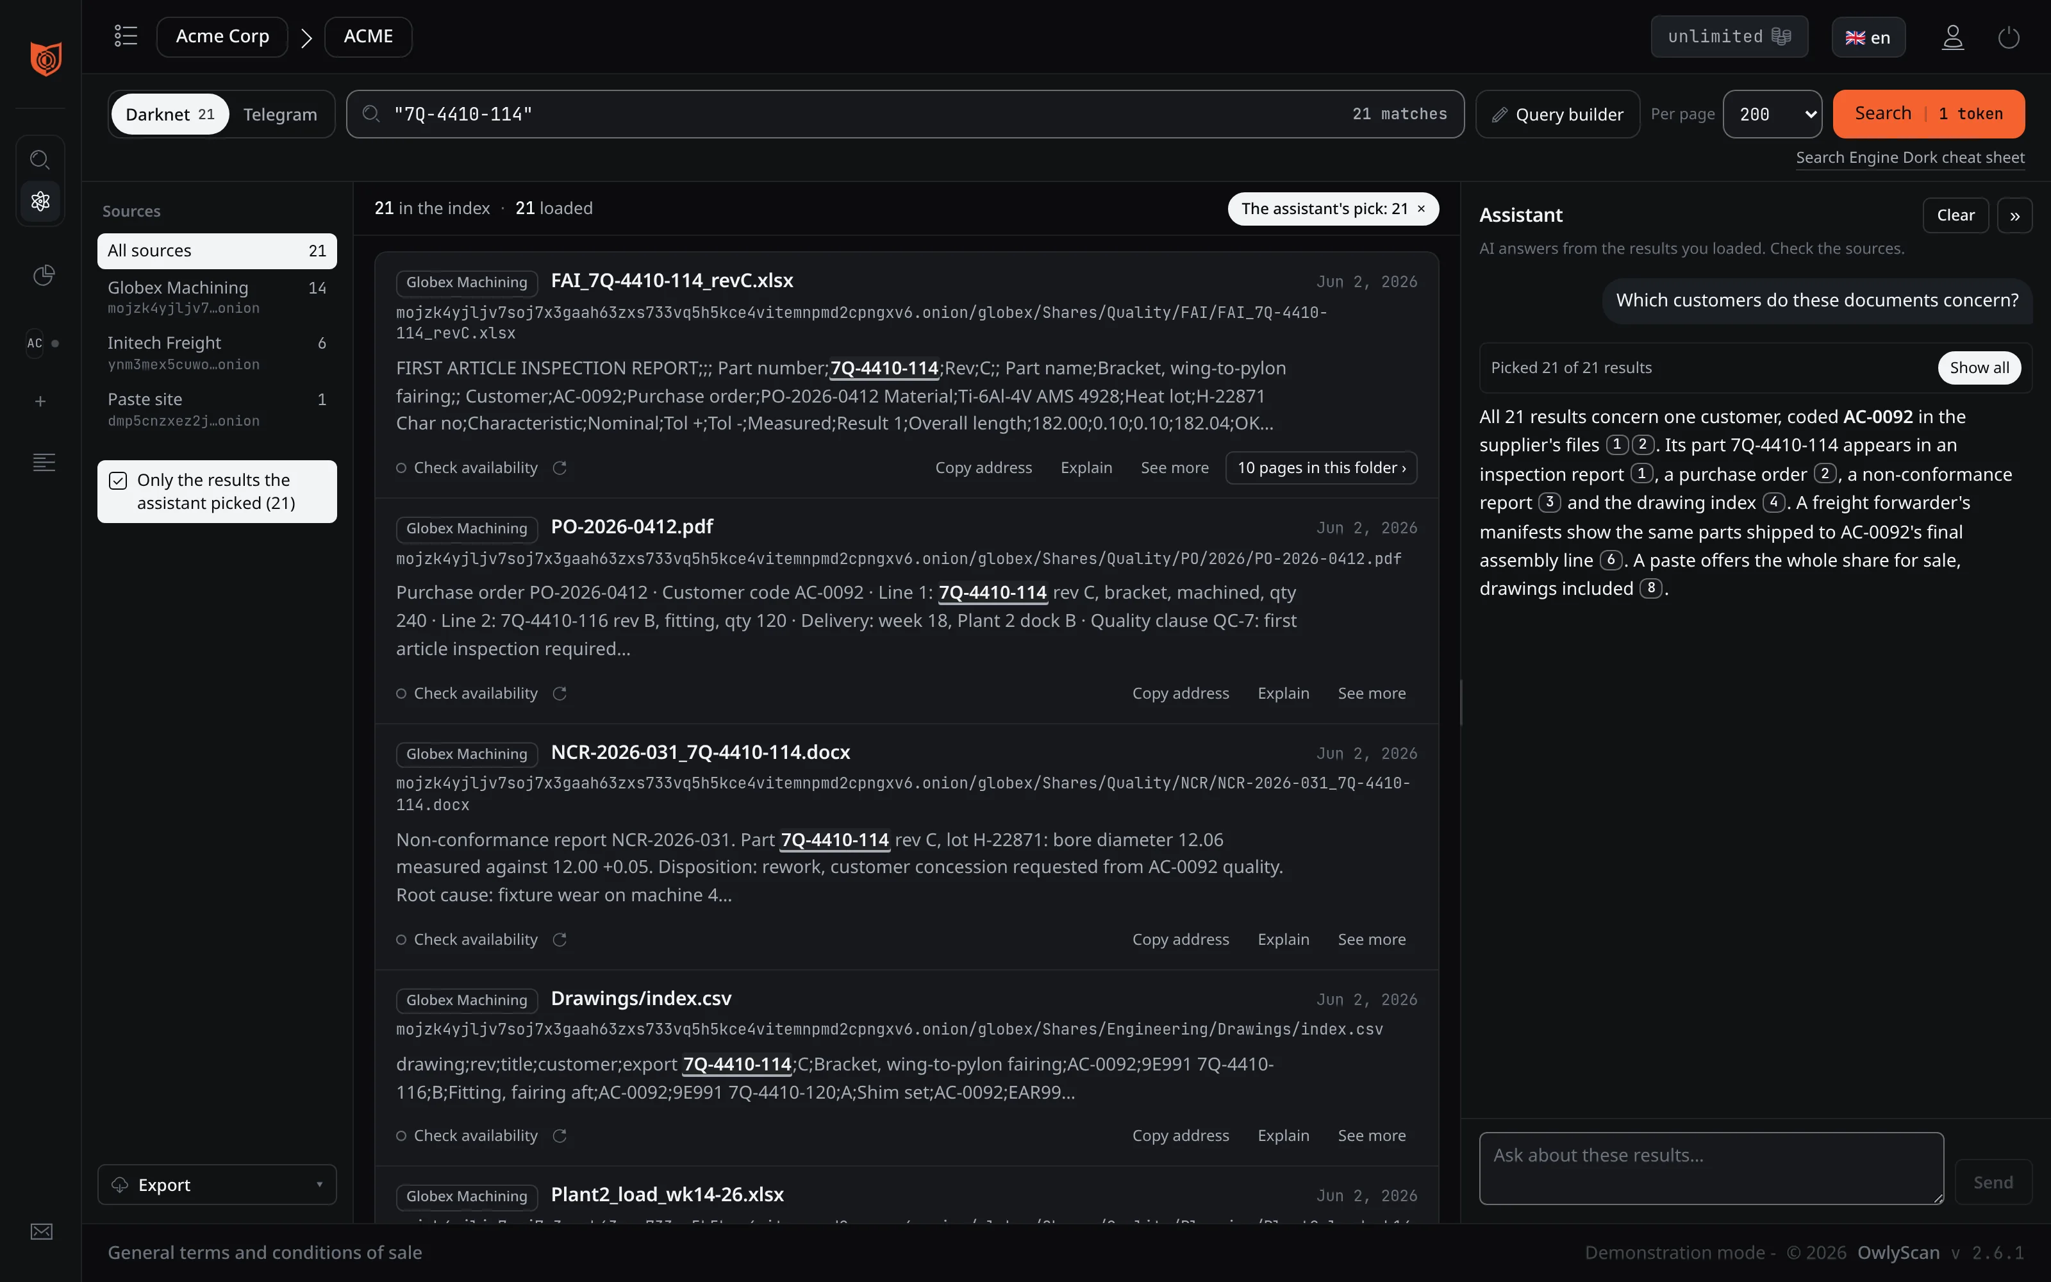This screenshot has height=1282, width=2051.
Task: Click the power logout icon
Action: (x=2009, y=37)
